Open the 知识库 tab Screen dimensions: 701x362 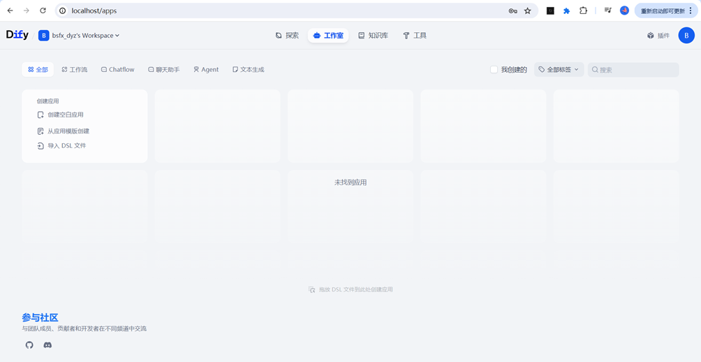coord(374,36)
